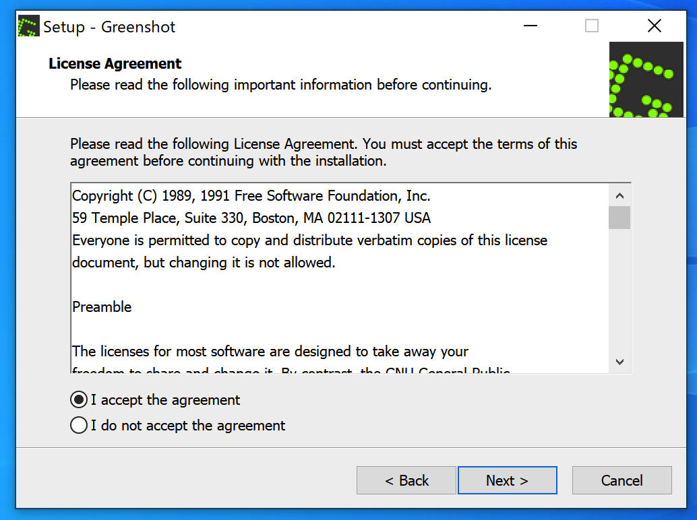Go to the previous step with Back

pos(406,480)
